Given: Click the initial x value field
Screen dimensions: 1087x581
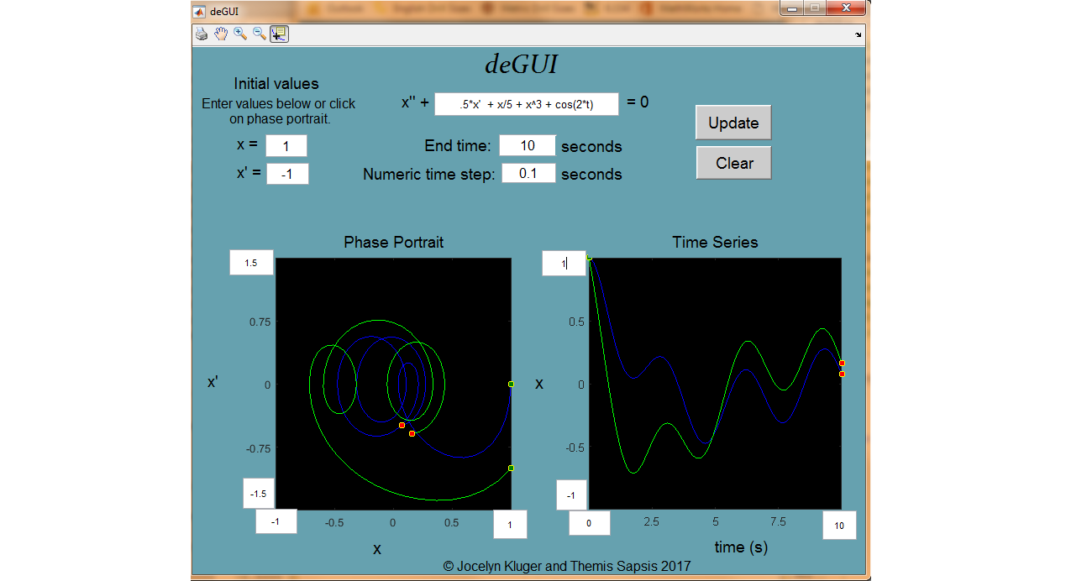Looking at the screenshot, I should (x=286, y=146).
